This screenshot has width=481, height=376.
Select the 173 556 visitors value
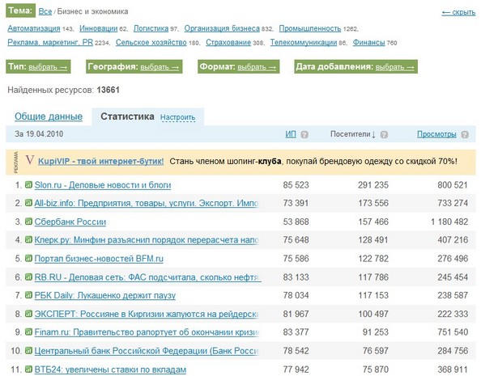373,203
